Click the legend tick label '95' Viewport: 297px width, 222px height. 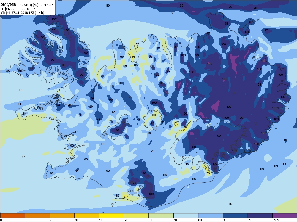(249, 220)
